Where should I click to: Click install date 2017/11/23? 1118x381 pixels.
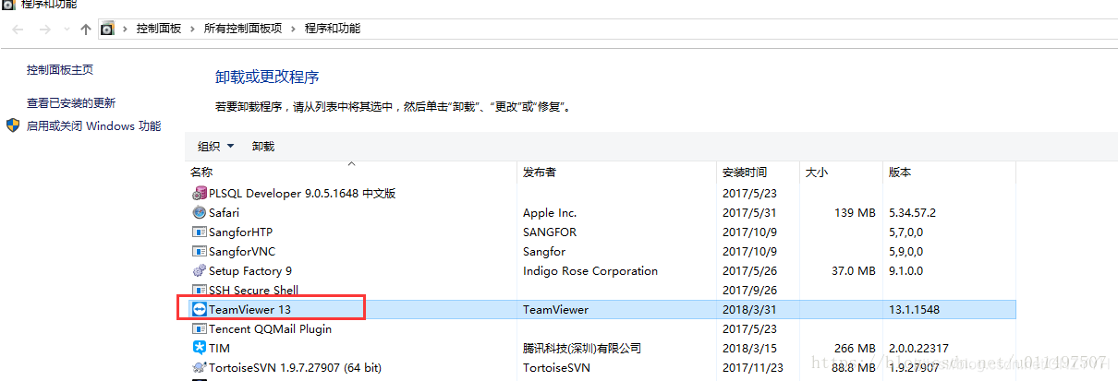pyautogui.click(x=752, y=368)
